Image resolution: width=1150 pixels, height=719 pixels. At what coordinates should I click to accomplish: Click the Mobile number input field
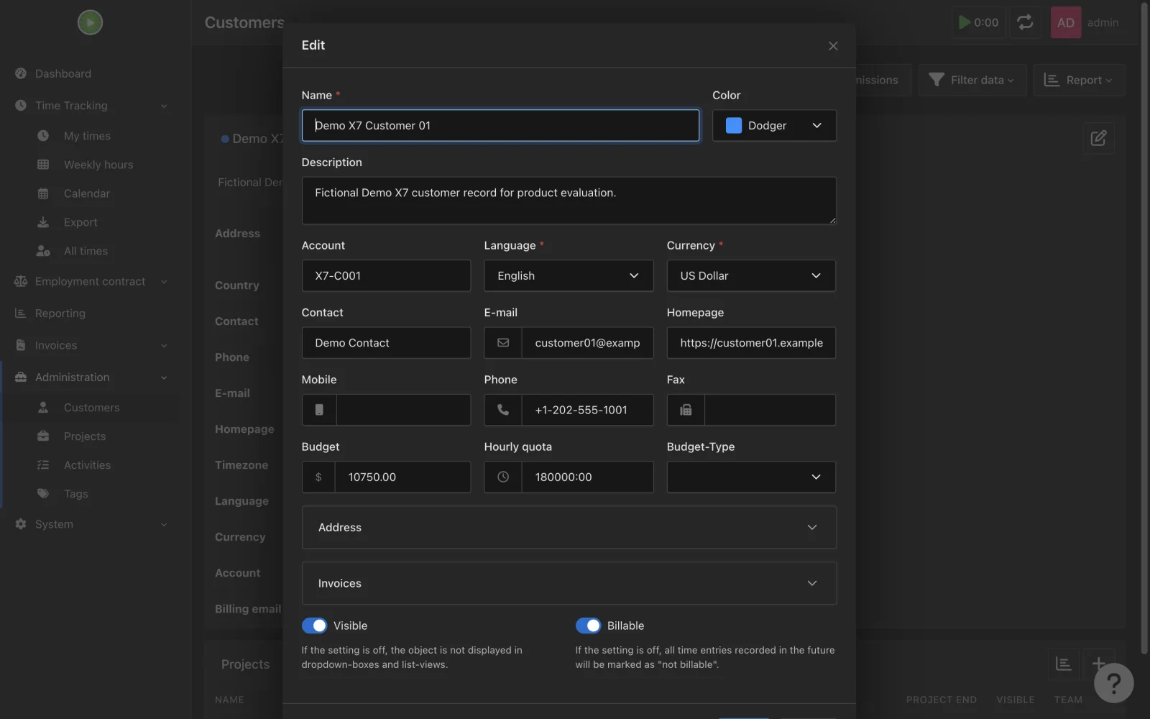click(403, 410)
